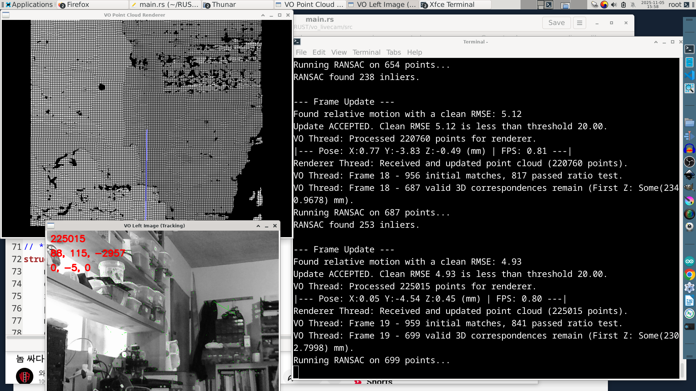The image size is (696, 391).
Task: Open Arduino IDE from the dock
Action: tap(689, 261)
